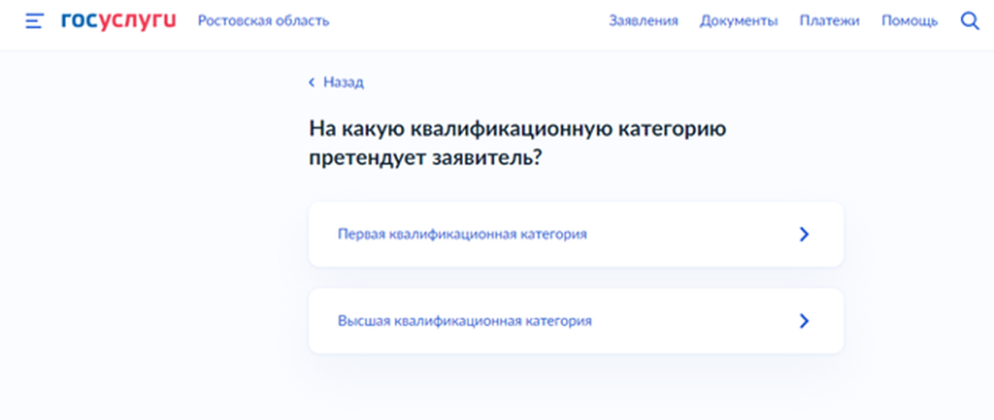
Task: Click the "Первая квалификационная категория" text label
Action: (x=461, y=234)
